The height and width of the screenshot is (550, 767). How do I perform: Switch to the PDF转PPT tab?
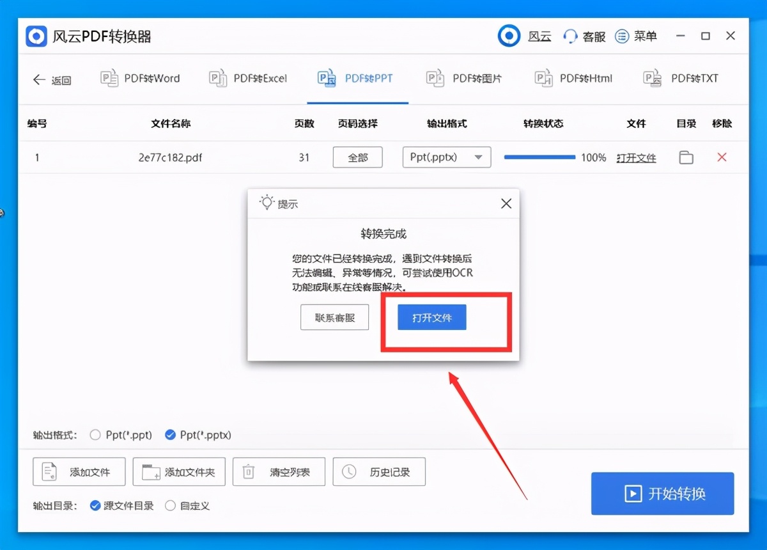coord(357,78)
